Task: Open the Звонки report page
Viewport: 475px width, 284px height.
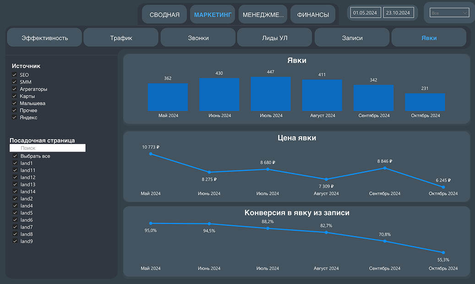Action: point(198,38)
